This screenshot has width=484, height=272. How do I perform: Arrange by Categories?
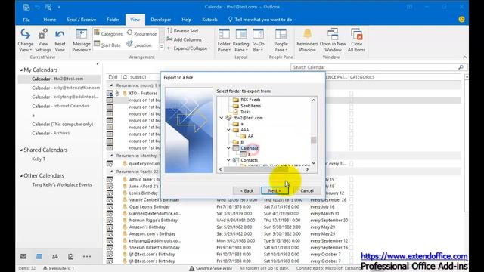(108, 33)
